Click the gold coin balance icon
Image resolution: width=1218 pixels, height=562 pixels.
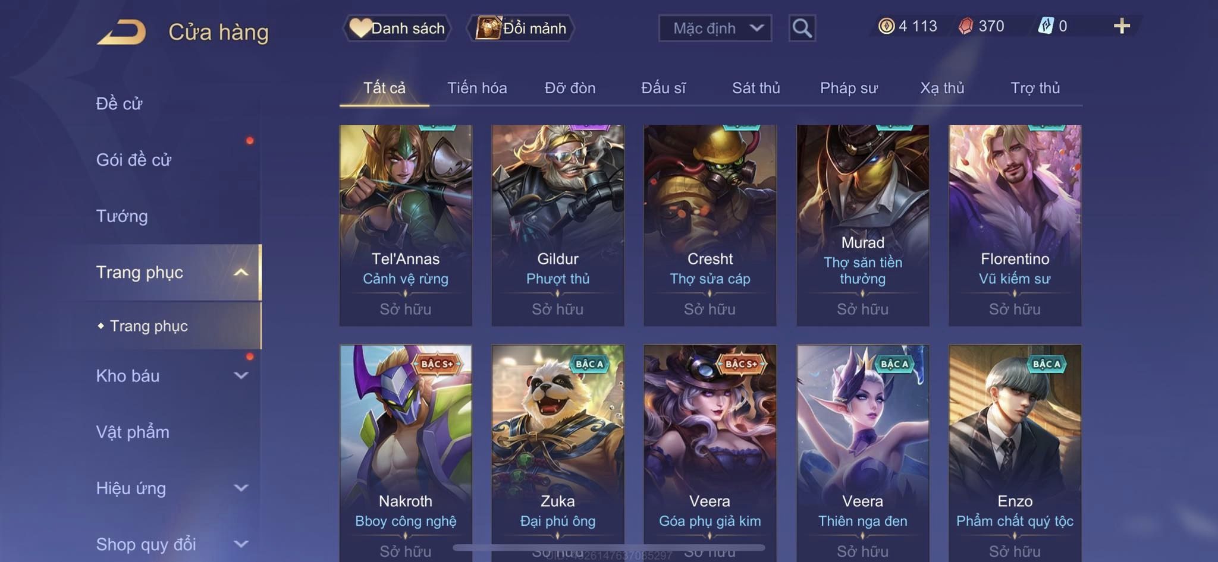click(886, 26)
